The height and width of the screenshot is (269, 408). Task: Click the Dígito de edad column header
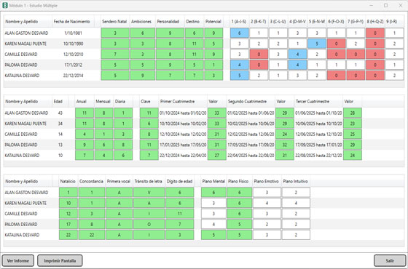tap(179, 182)
